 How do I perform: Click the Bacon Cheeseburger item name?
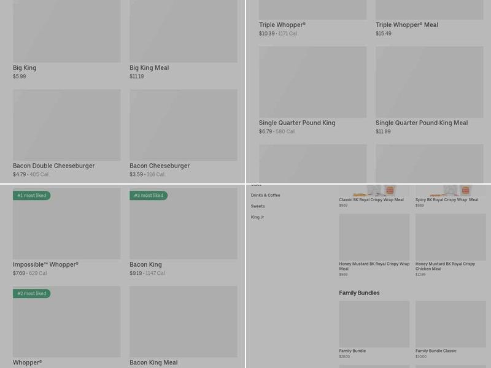pyautogui.click(x=160, y=166)
